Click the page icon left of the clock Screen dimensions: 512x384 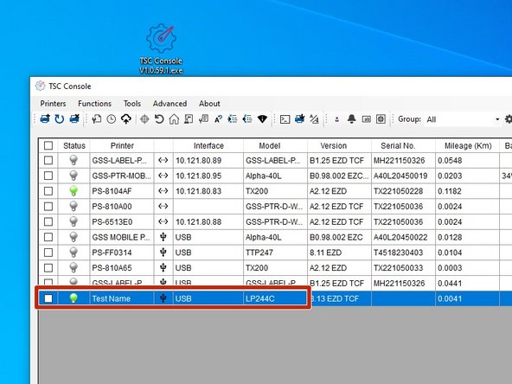point(97,119)
